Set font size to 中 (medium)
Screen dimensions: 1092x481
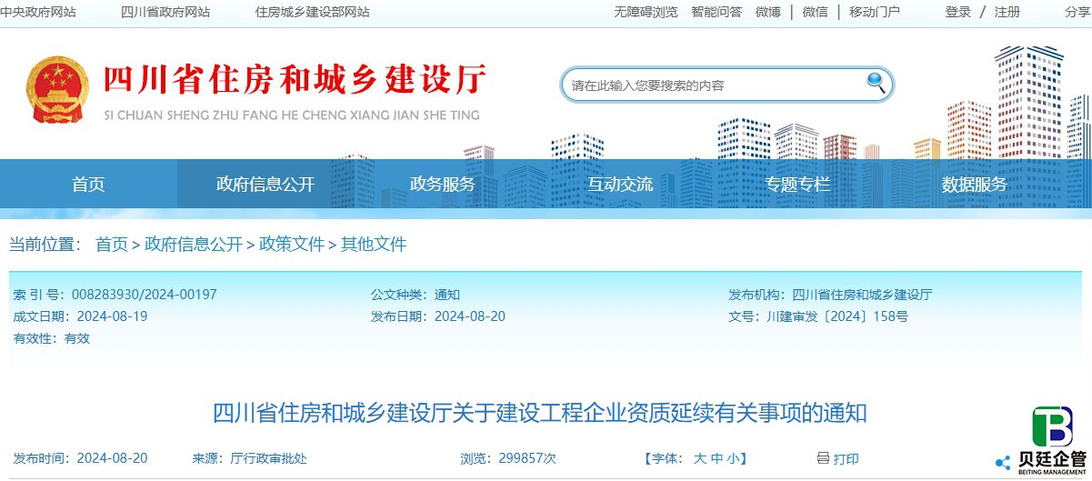tap(716, 458)
